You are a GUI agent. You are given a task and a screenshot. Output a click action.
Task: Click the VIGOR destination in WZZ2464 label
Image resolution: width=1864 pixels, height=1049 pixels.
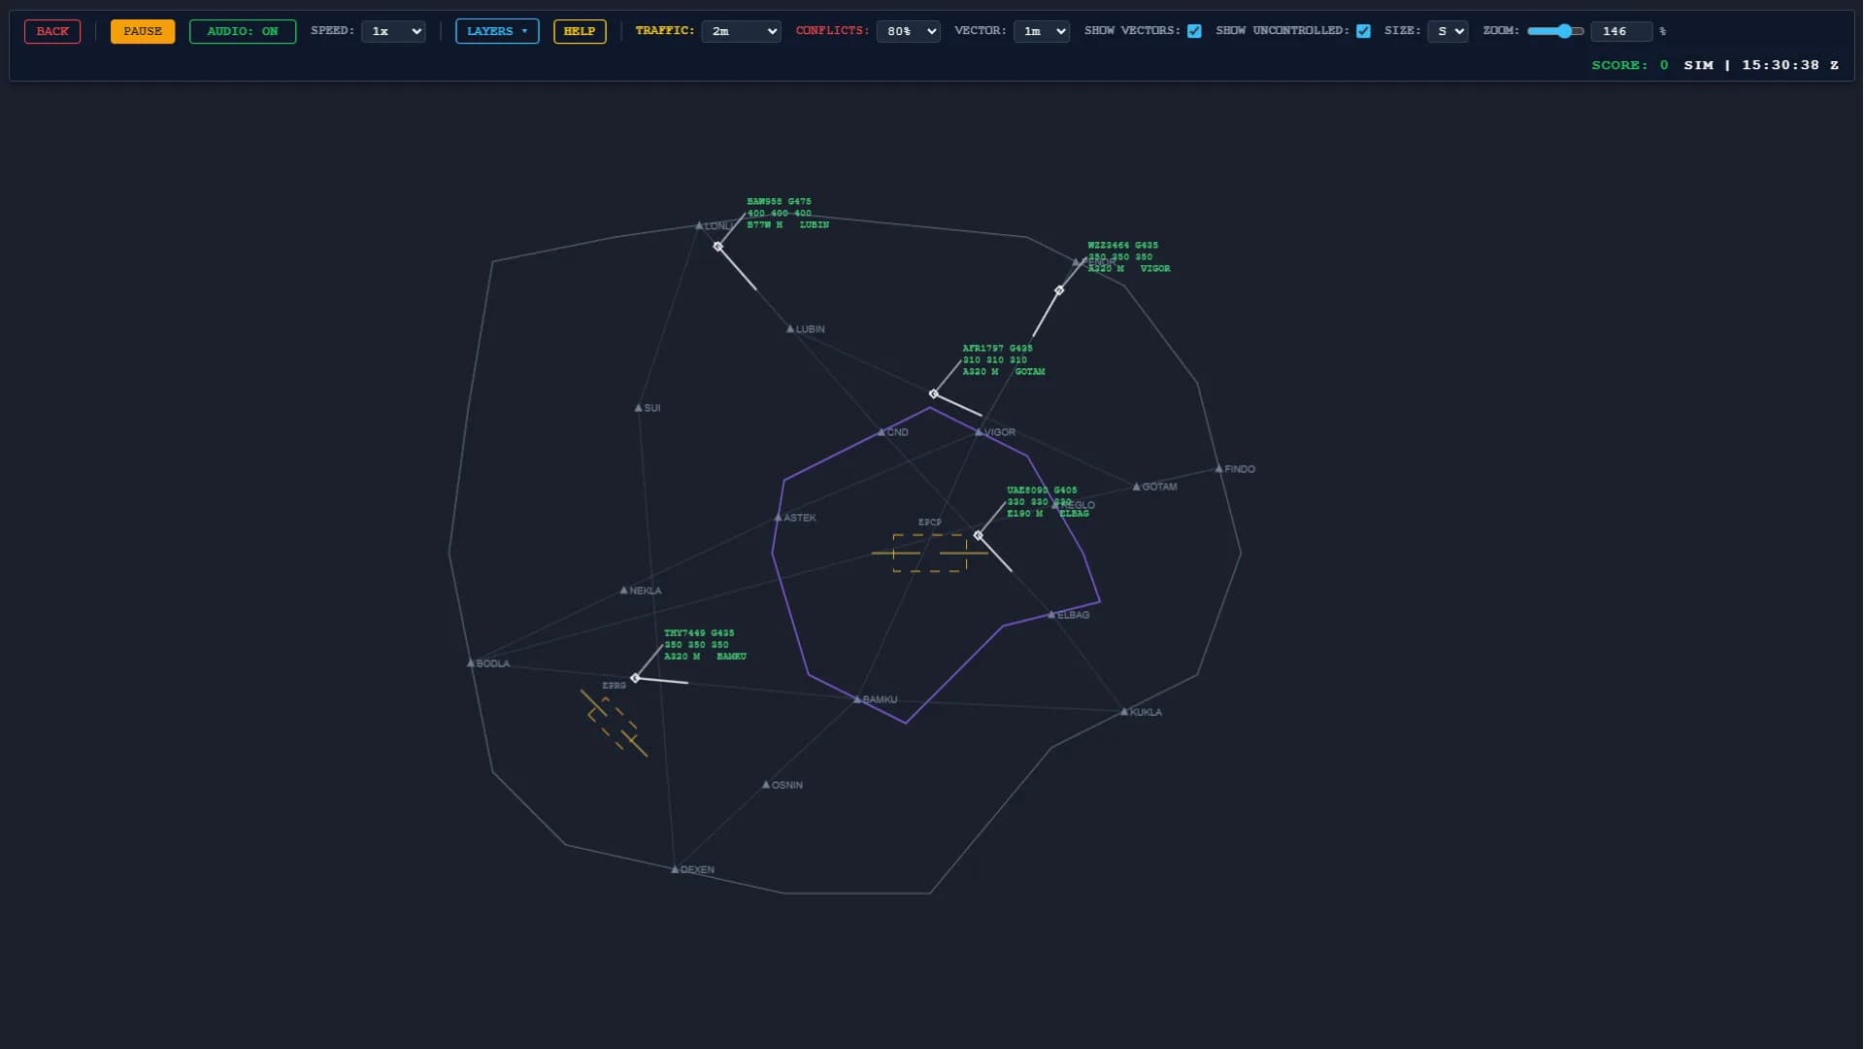(1155, 269)
